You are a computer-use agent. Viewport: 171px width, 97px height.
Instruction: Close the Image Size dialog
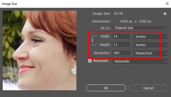point(167,3)
